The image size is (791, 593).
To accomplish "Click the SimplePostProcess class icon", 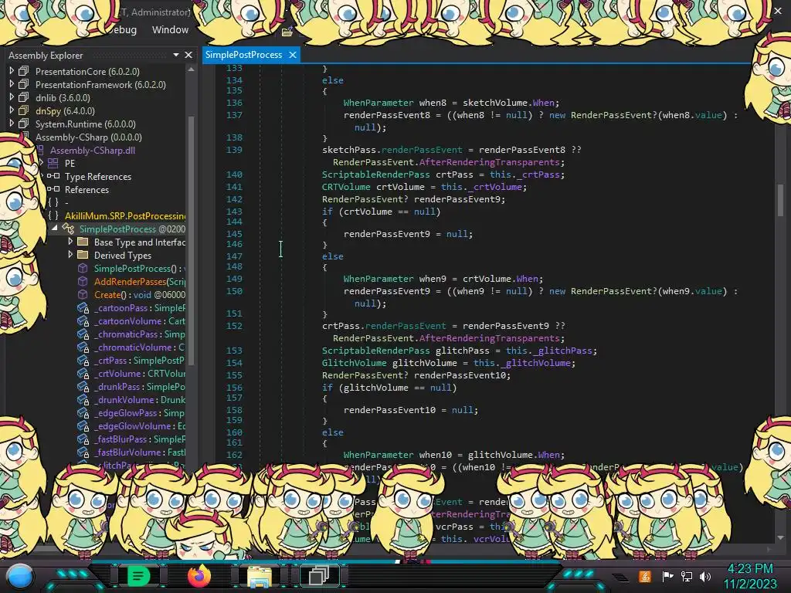I will point(68,229).
